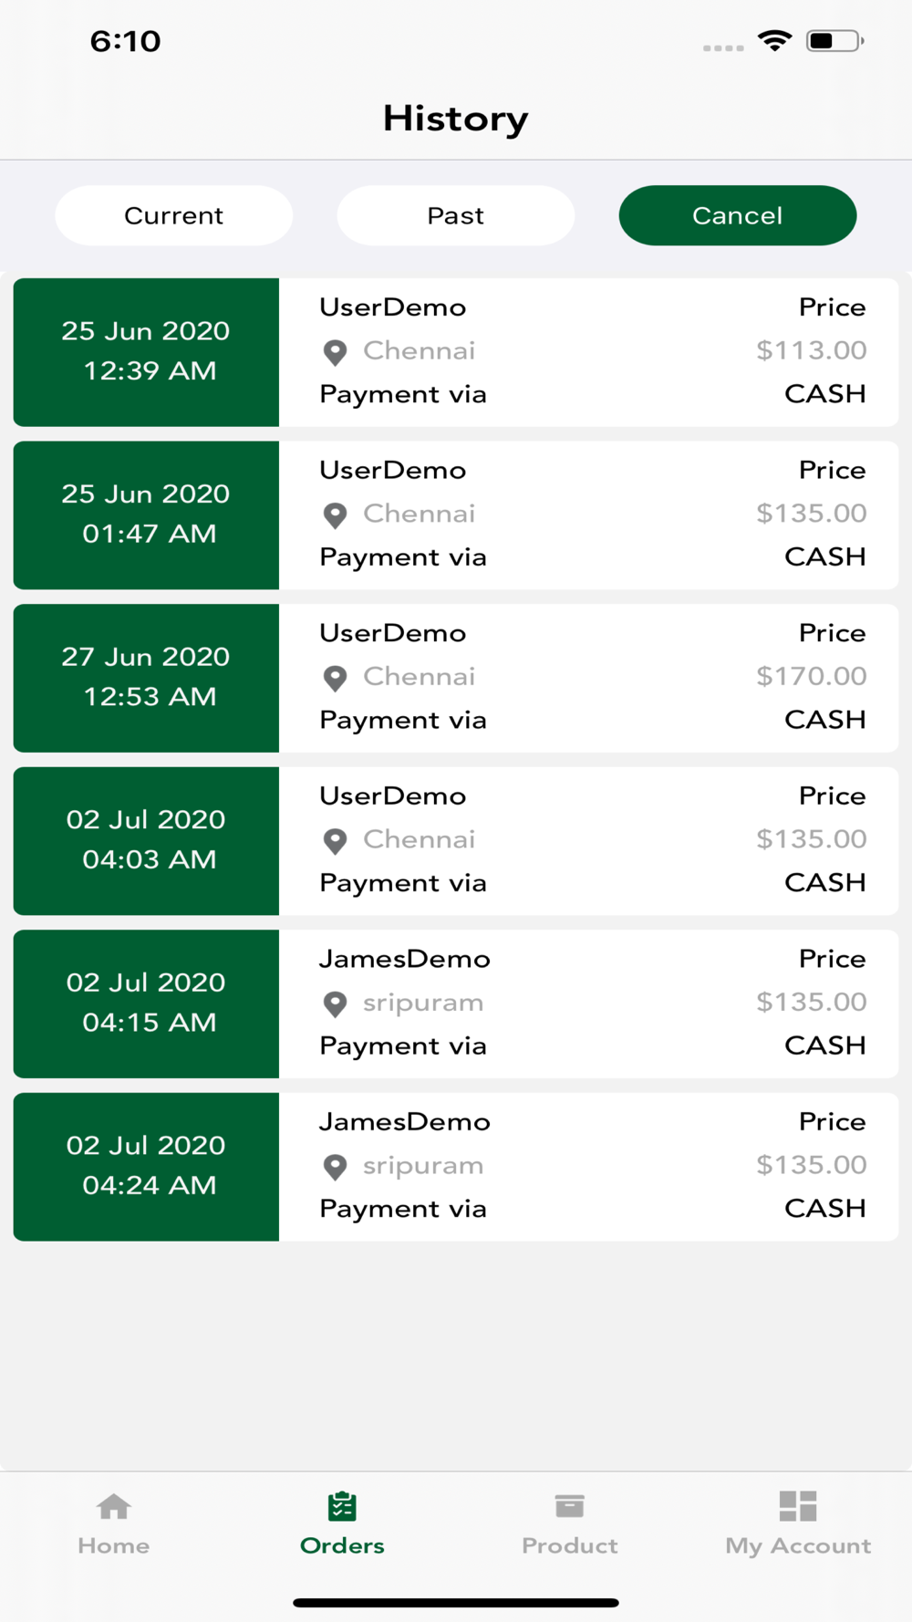
Task: Switch to Current orders filter
Action: (173, 215)
